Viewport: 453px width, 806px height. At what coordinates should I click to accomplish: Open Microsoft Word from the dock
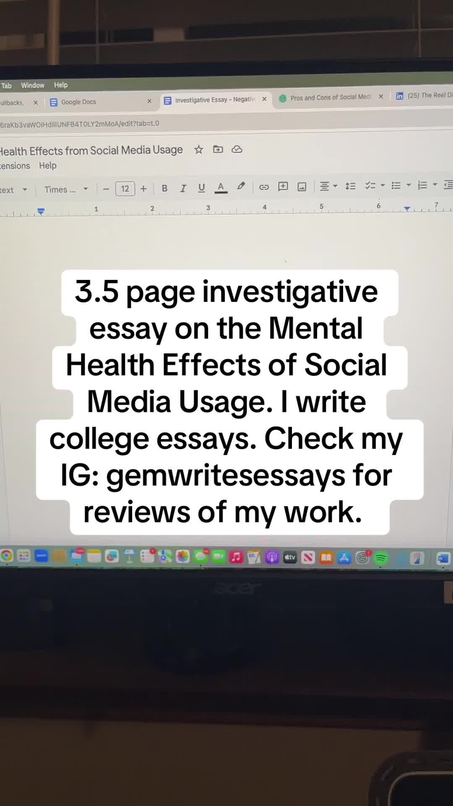pos(443,558)
